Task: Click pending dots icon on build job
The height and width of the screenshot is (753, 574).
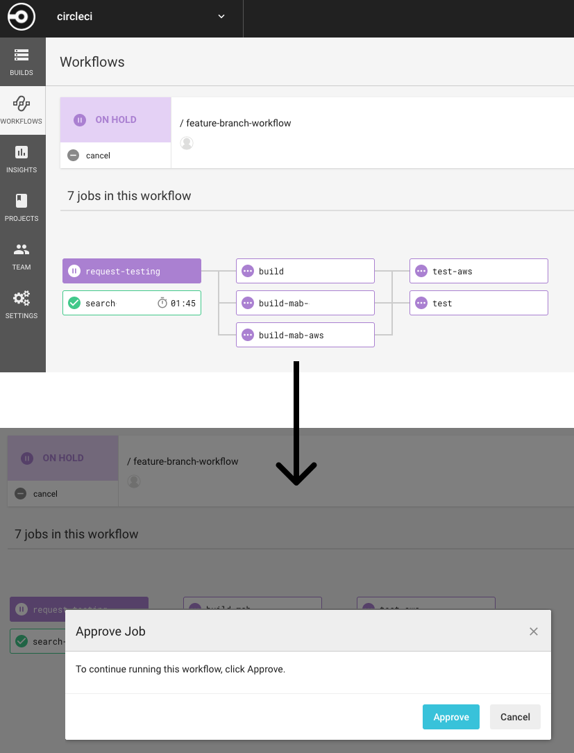Action: coord(248,271)
